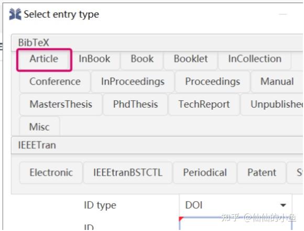Choose the Misc entry type
304x231 pixels.
pos(39,127)
